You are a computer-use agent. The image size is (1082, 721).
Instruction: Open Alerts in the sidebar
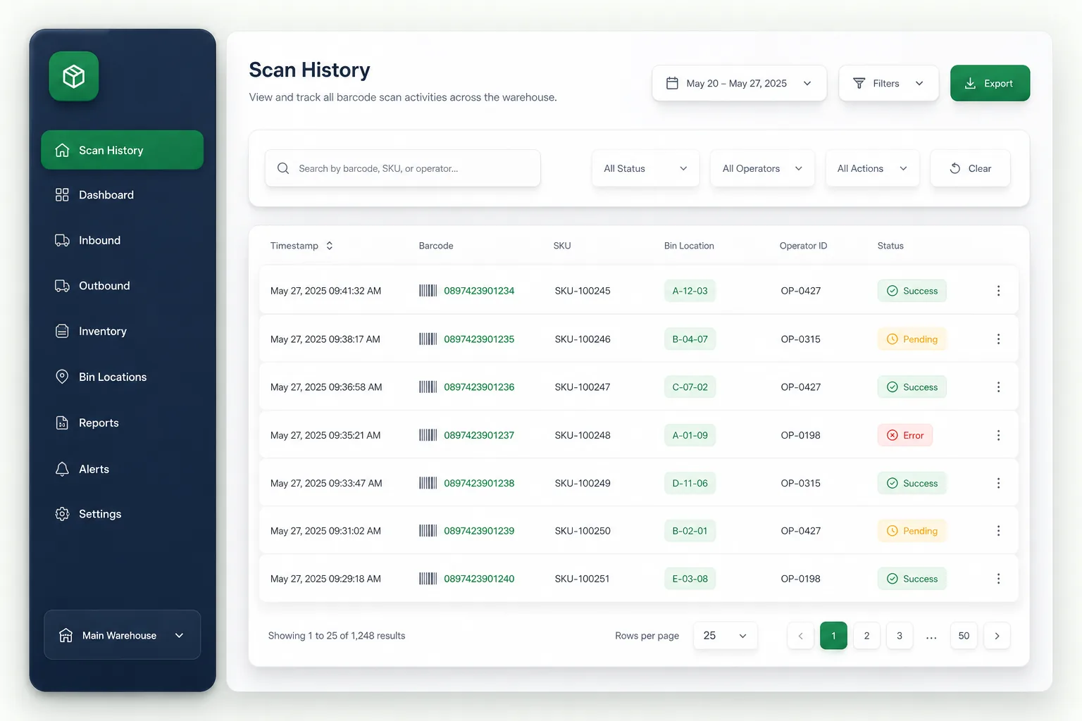pyautogui.click(x=123, y=469)
